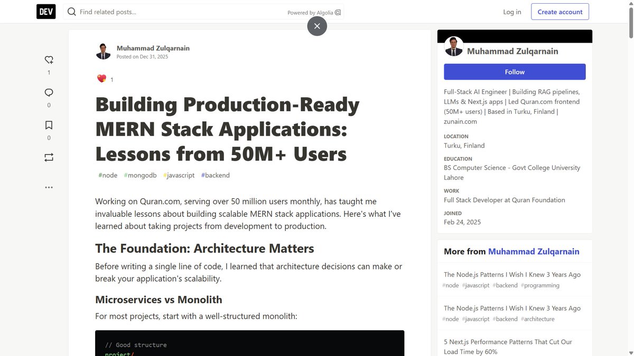Image resolution: width=634 pixels, height=356 pixels.
Task: Click Full Stack Developer at Quran Foundation text
Action: click(x=505, y=200)
